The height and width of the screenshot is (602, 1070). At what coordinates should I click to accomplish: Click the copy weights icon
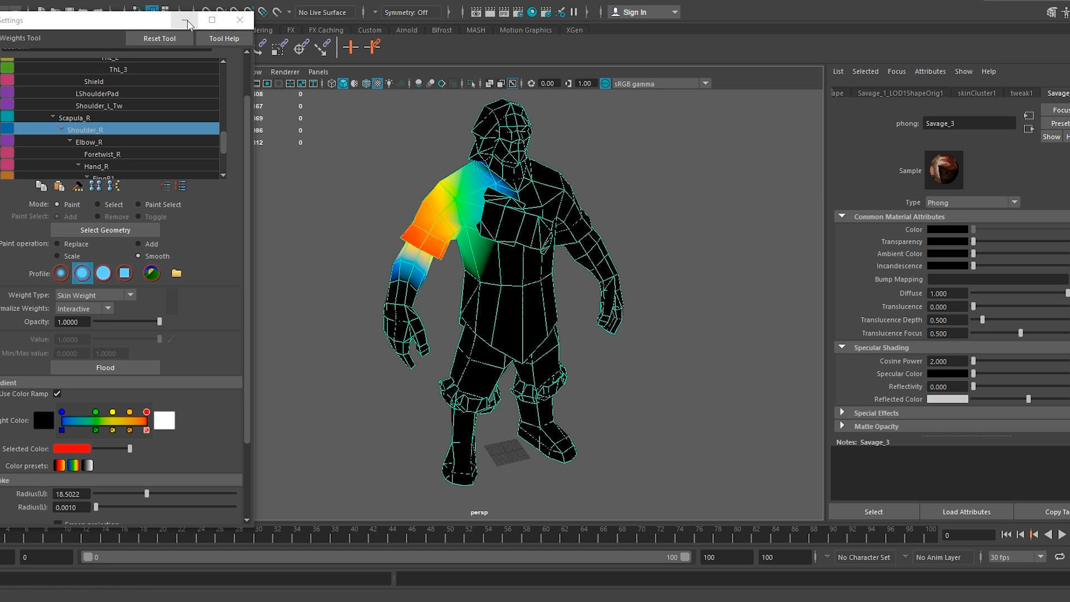41,186
